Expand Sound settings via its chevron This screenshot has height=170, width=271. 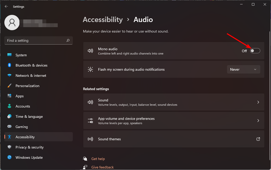(258, 102)
